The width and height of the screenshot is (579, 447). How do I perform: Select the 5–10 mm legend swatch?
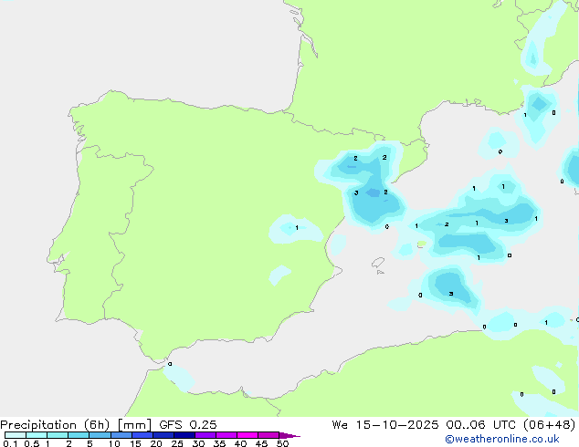coord(100,435)
